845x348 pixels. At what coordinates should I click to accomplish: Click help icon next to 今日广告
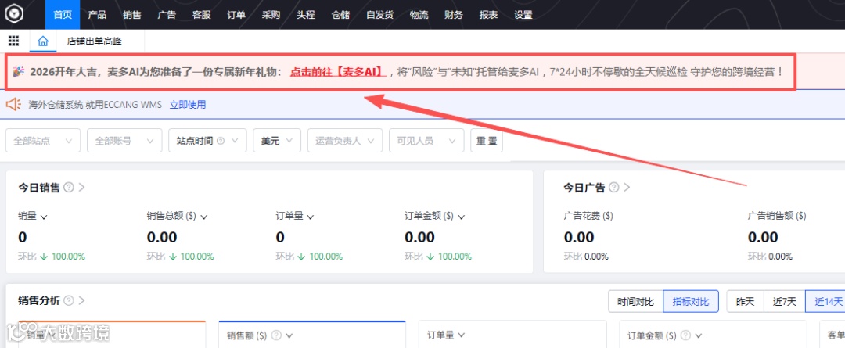point(614,188)
